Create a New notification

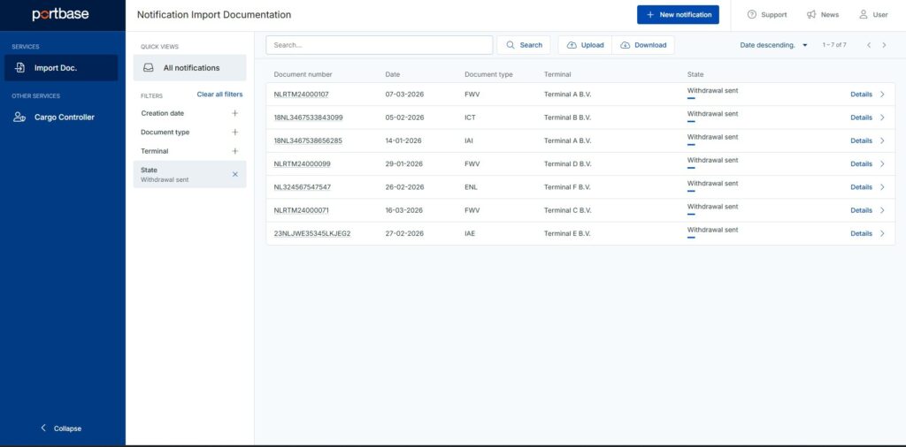point(678,15)
